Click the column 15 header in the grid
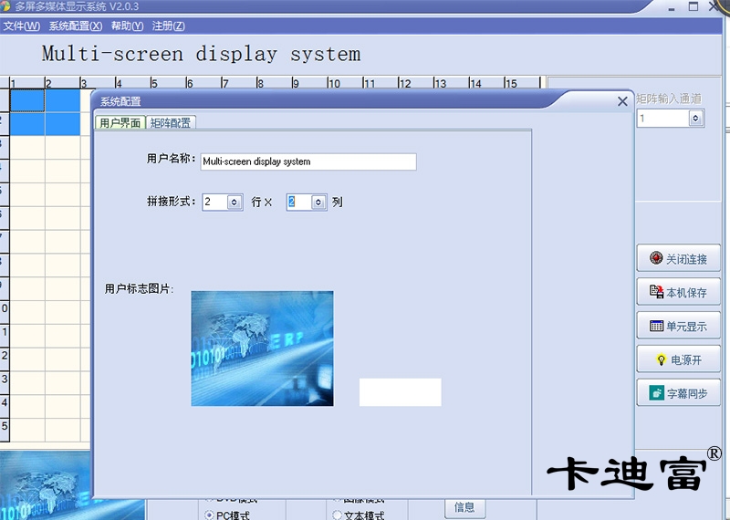 tap(522, 83)
